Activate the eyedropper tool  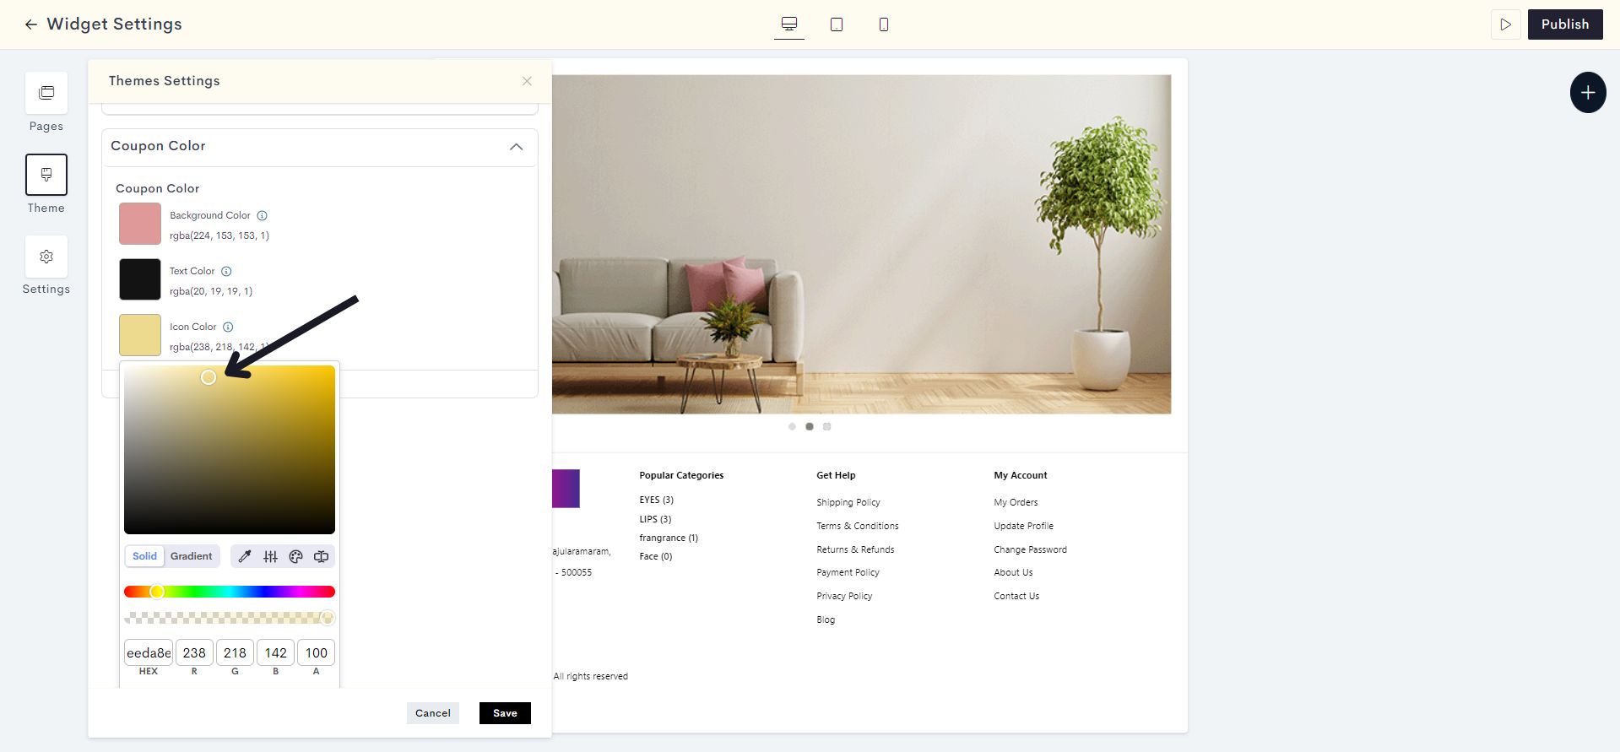tap(245, 556)
